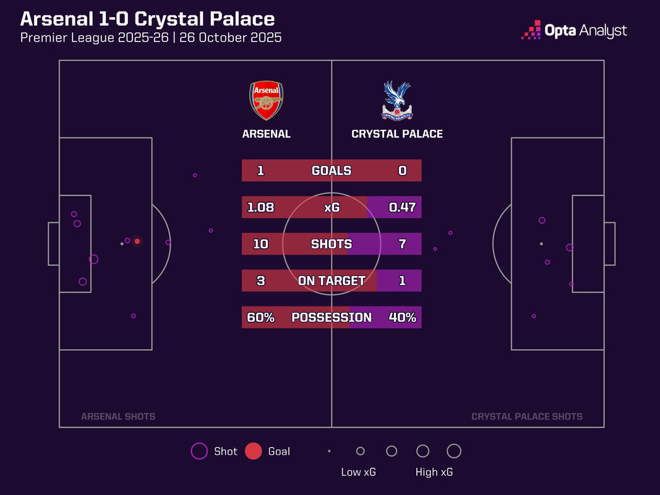Screen dimensions: 660x495
Task: Click the Crystal Palace eagle crest
Action: point(397,101)
